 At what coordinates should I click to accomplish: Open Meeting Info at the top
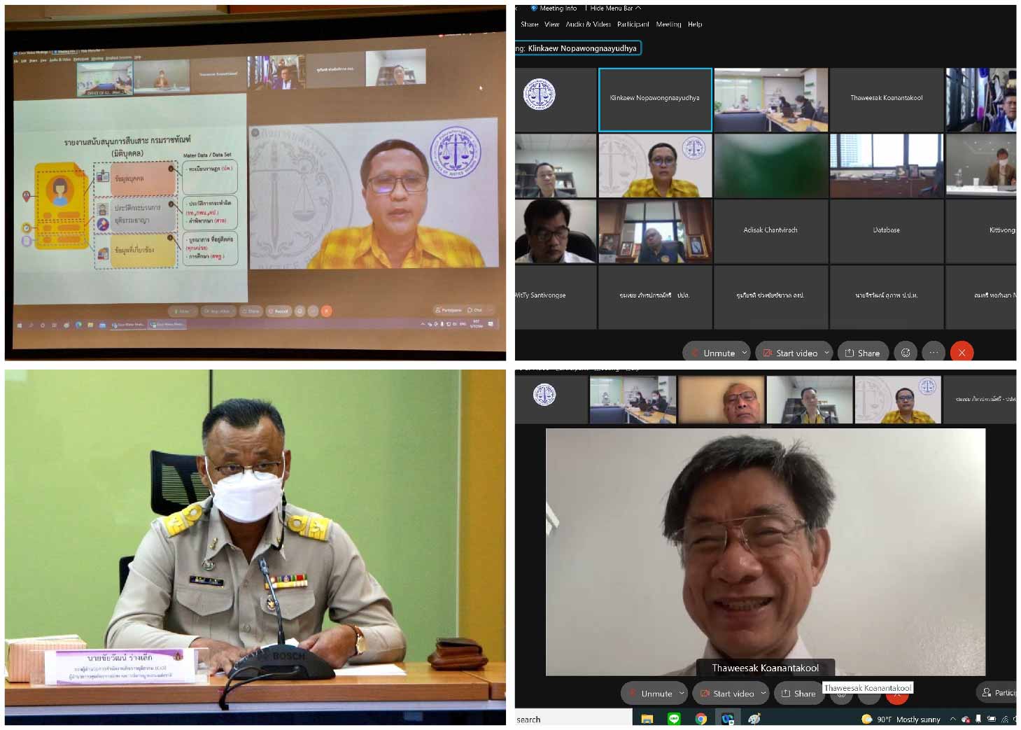click(x=557, y=8)
